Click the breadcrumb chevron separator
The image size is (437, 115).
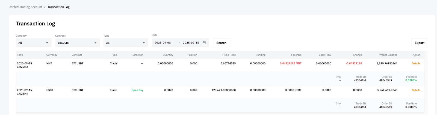pyautogui.click(x=45, y=7)
